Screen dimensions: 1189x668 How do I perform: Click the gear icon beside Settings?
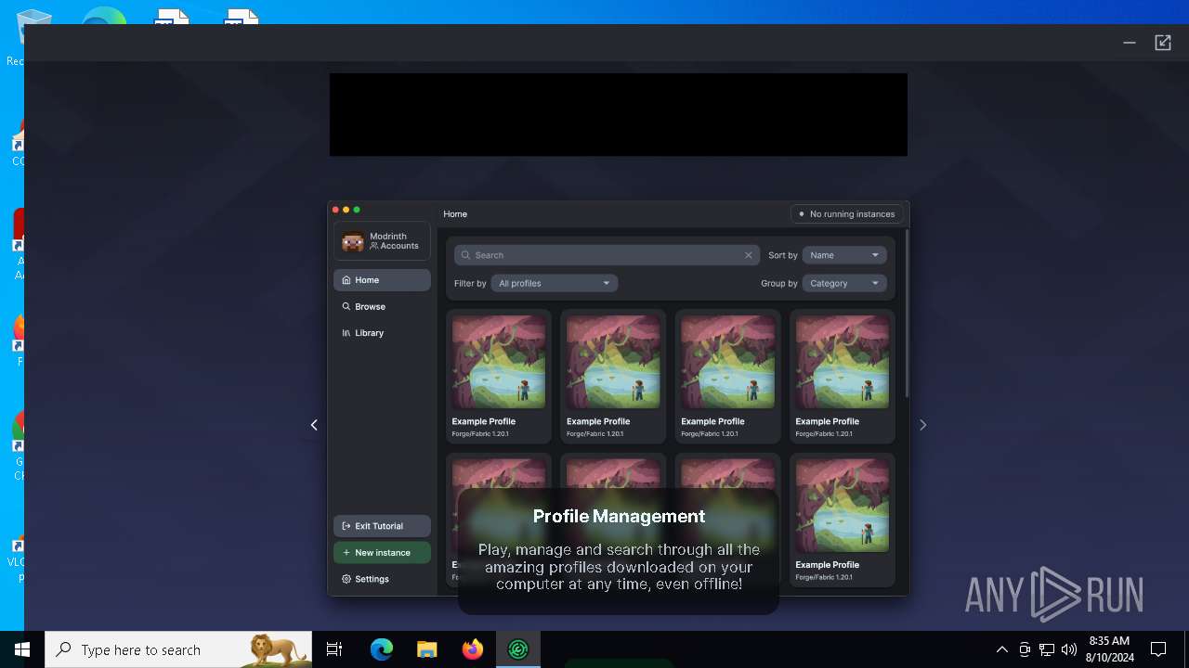tap(346, 579)
